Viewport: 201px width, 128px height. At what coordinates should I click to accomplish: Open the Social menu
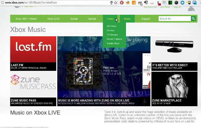(74, 19)
